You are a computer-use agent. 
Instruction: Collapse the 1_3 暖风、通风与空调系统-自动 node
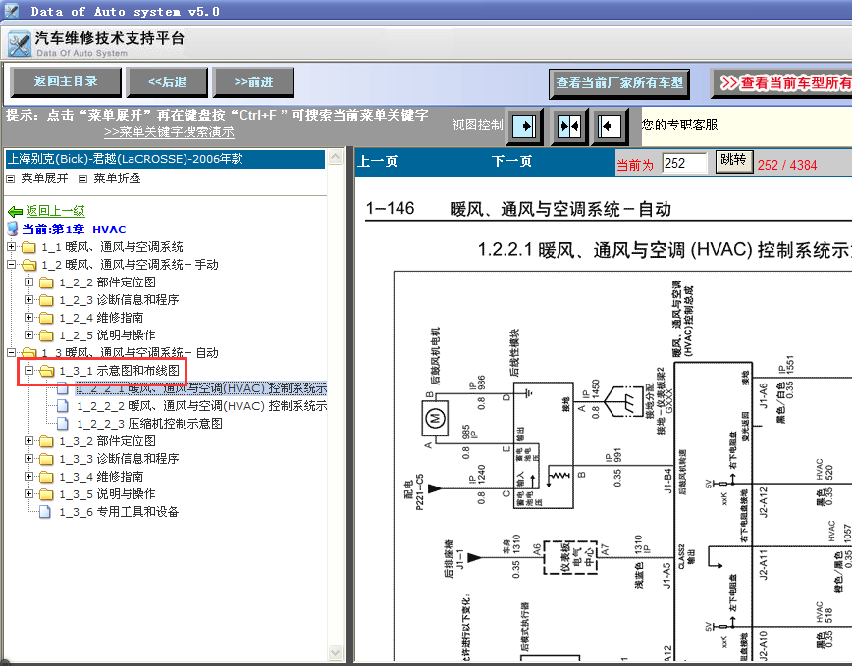point(11,353)
